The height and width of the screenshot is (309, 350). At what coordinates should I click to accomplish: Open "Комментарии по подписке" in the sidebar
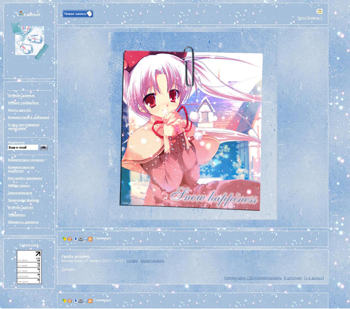(21, 169)
